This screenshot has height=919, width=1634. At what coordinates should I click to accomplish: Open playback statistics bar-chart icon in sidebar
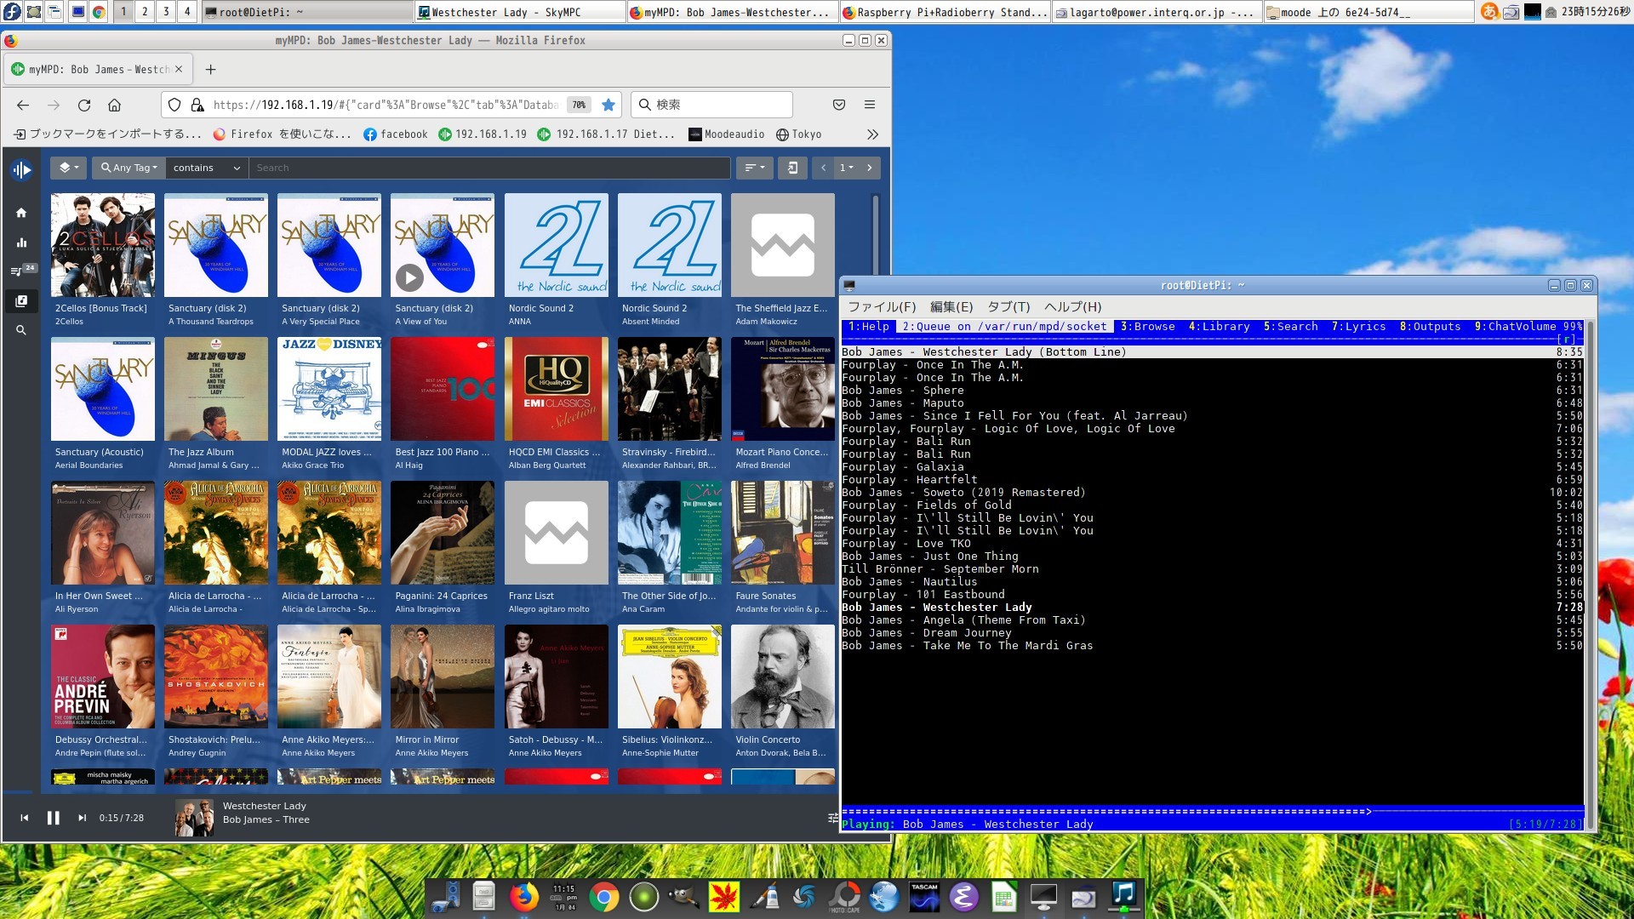click(x=21, y=243)
